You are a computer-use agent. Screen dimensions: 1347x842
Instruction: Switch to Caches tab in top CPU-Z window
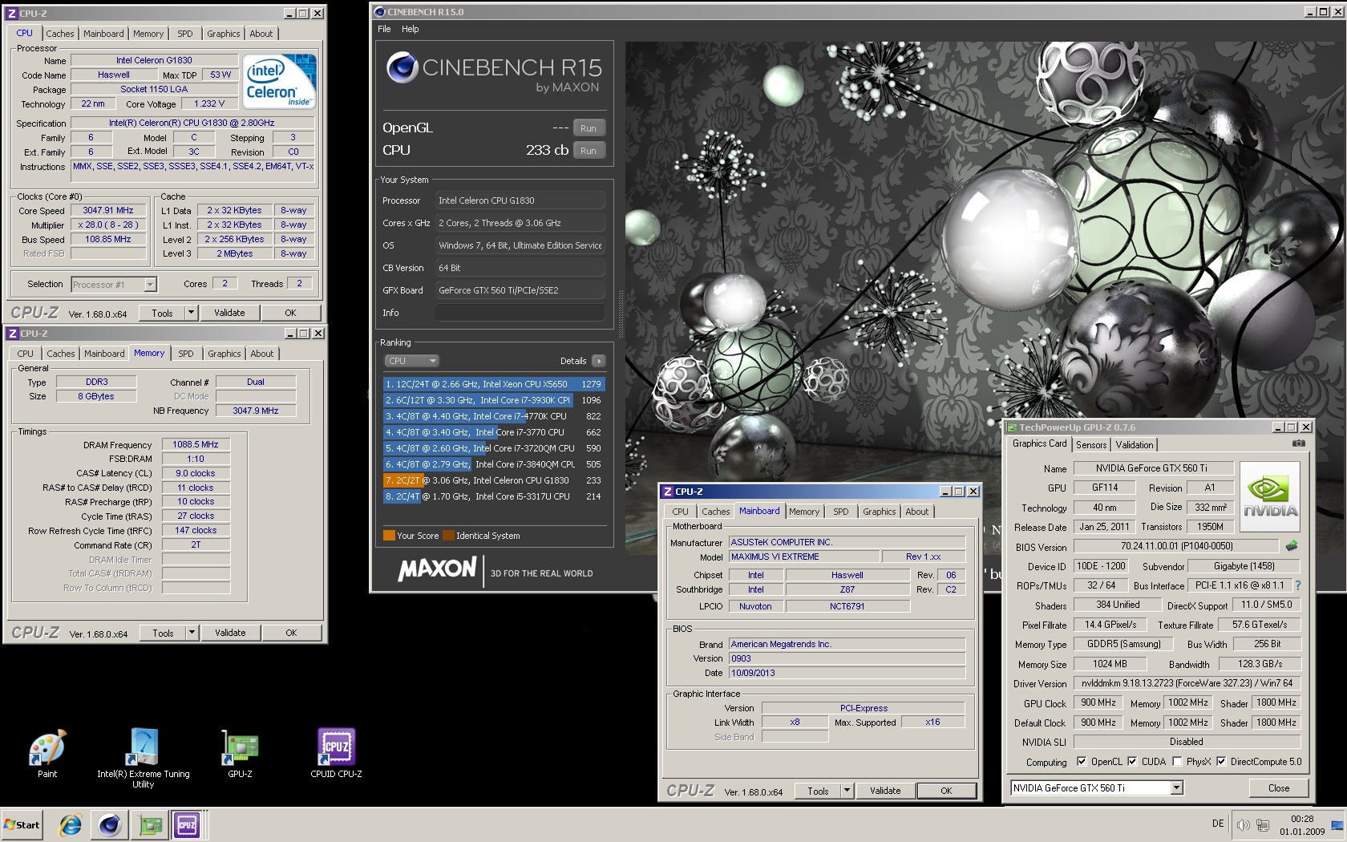point(59,34)
